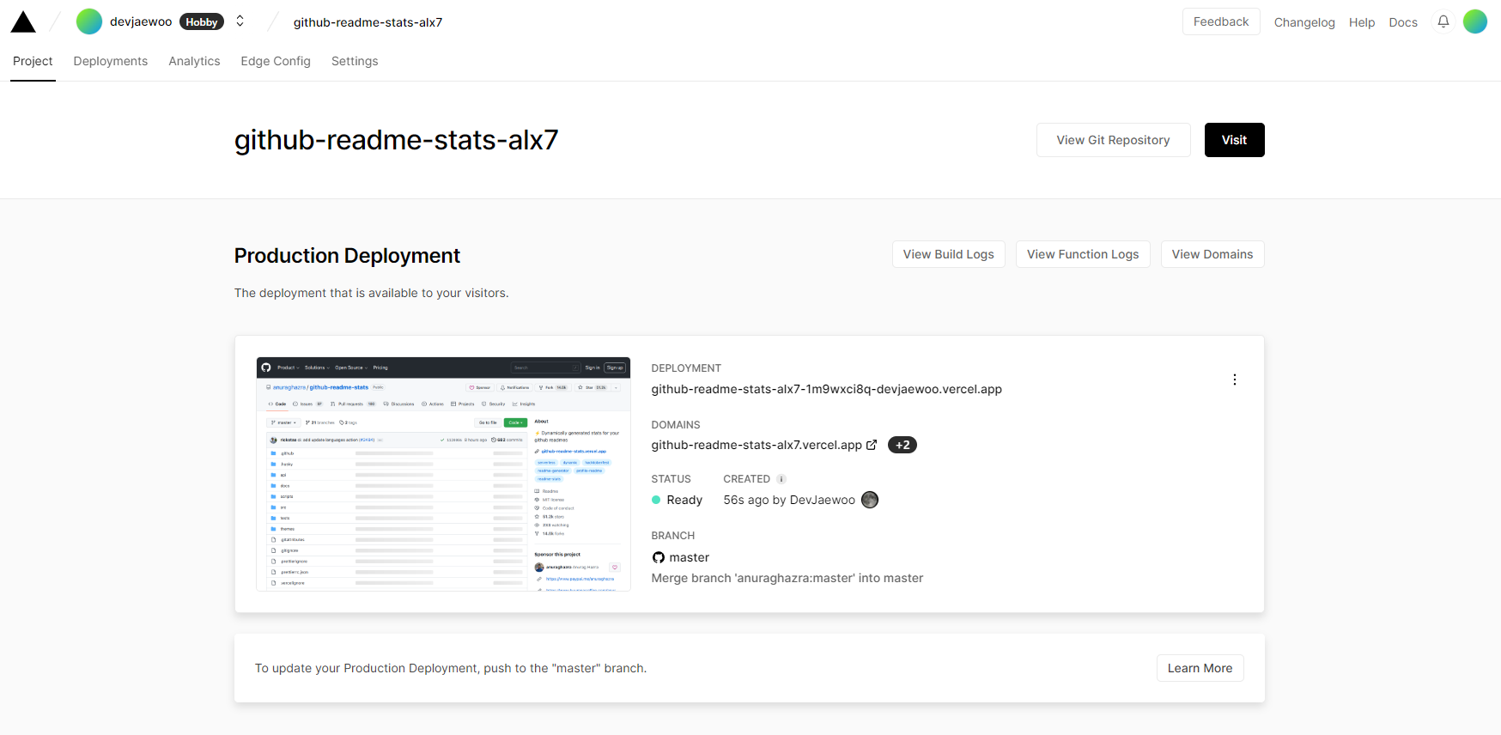Open the Help link
The width and height of the screenshot is (1501, 735).
pyautogui.click(x=1362, y=22)
